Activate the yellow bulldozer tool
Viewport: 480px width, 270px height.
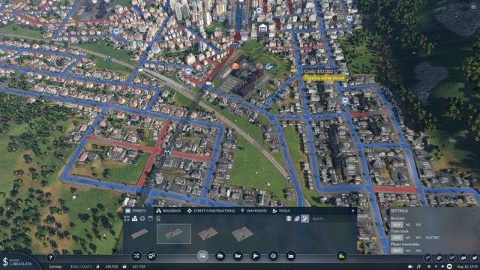[x=342, y=256]
